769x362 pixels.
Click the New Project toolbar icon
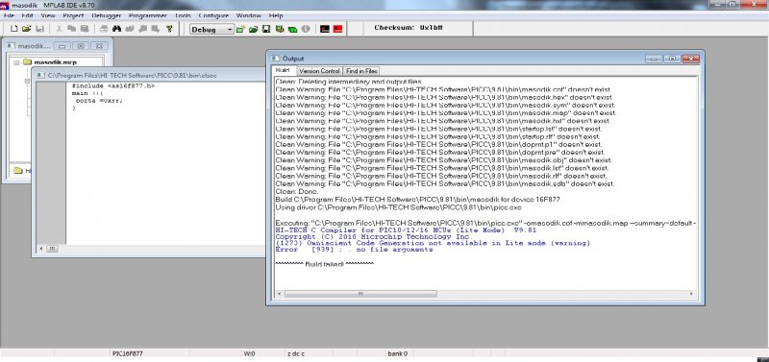(240, 30)
